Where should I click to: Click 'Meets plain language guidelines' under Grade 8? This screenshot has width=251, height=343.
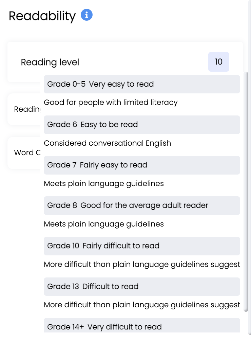tap(104, 224)
